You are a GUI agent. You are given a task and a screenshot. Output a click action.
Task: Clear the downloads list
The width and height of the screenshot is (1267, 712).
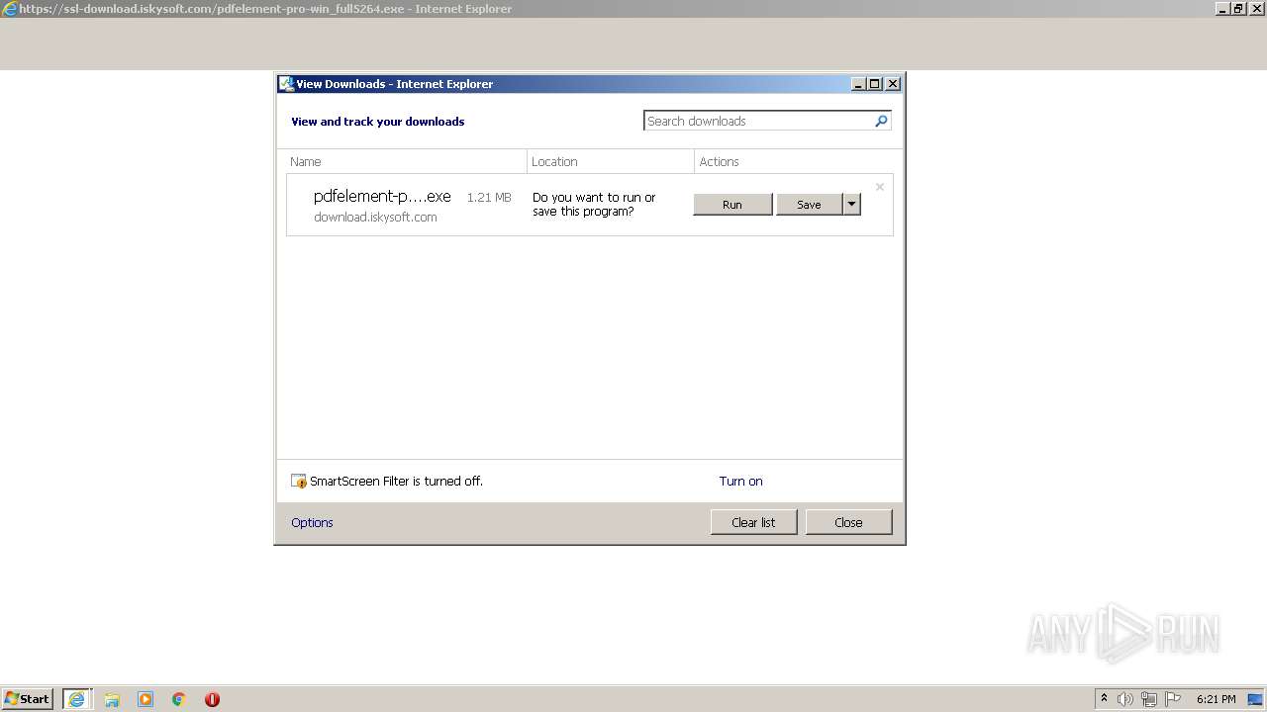pyautogui.click(x=753, y=522)
